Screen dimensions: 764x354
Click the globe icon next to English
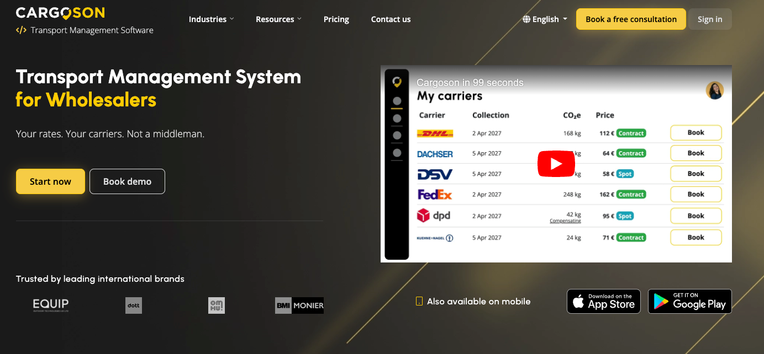tap(526, 19)
